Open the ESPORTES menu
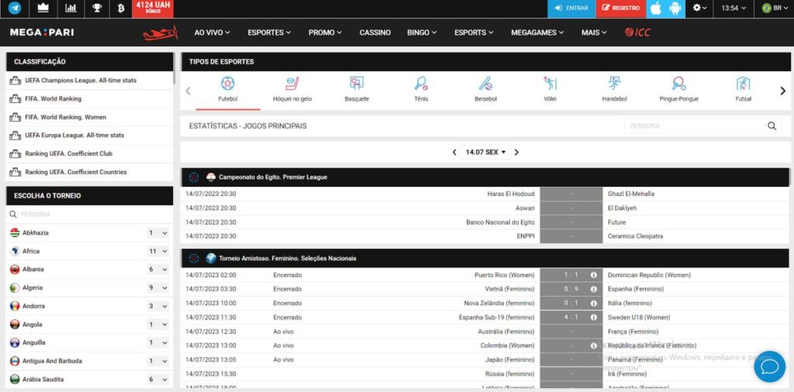The height and width of the screenshot is (392, 794). pyautogui.click(x=269, y=33)
